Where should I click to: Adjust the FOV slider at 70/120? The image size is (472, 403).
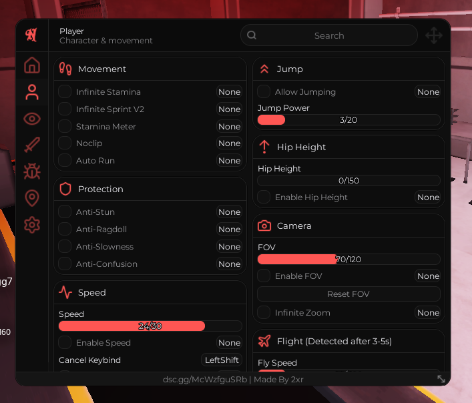[x=348, y=259]
